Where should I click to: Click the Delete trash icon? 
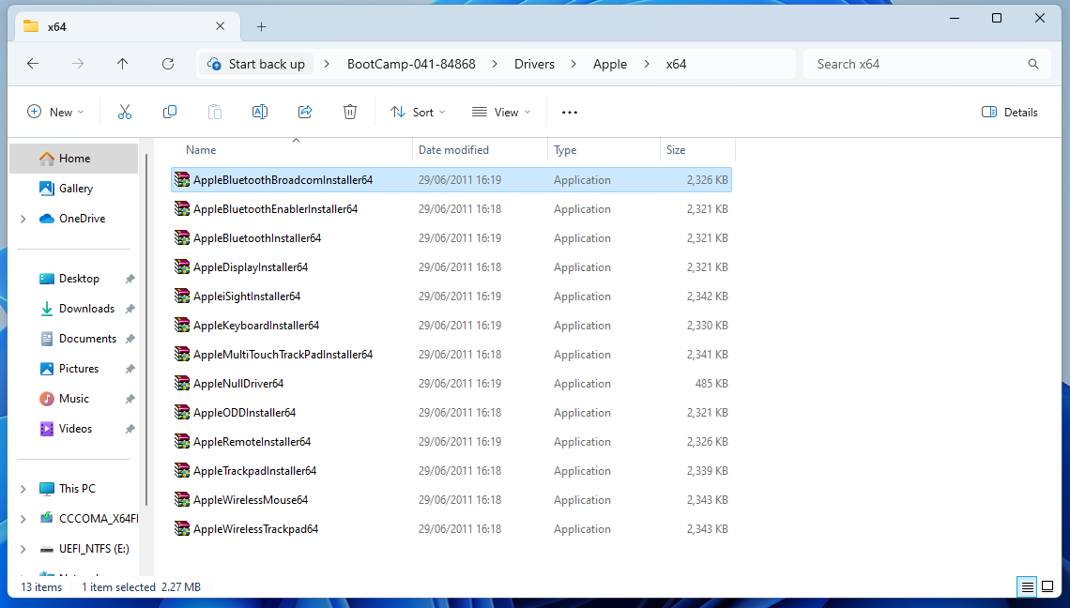[350, 112]
